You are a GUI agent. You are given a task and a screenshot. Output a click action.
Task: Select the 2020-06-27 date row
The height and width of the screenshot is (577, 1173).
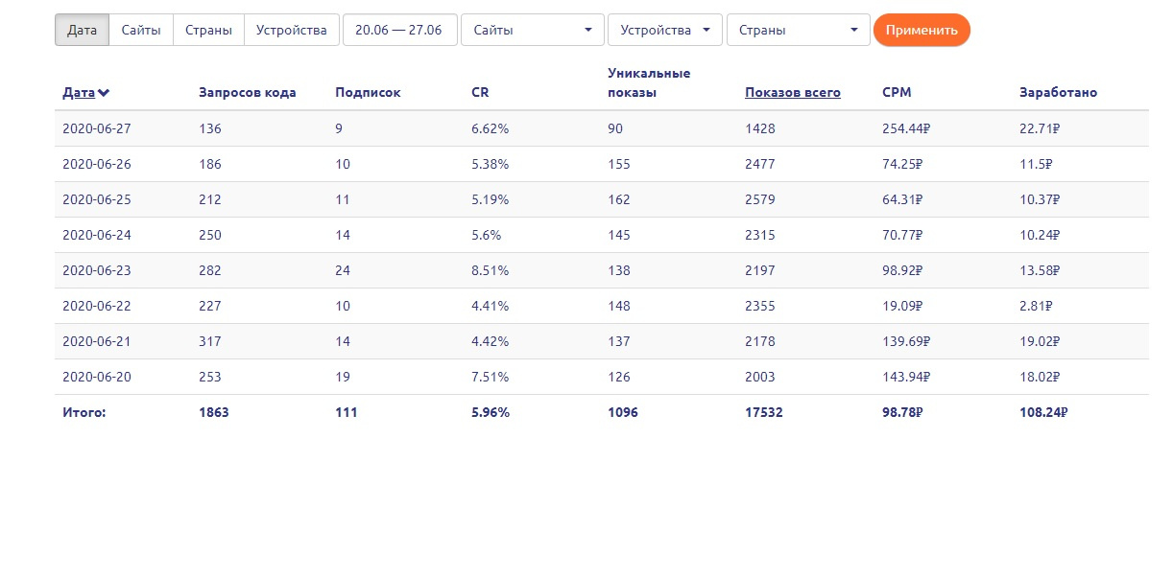tap(97, 128)
